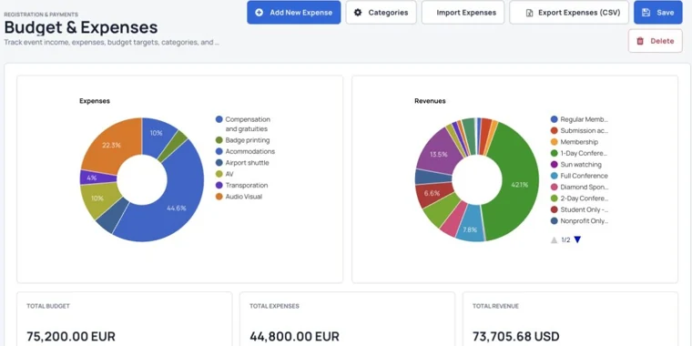692x346 pixels.
Task: Toggle 1-Day Confere... legend entry
Action: [579, 154]
